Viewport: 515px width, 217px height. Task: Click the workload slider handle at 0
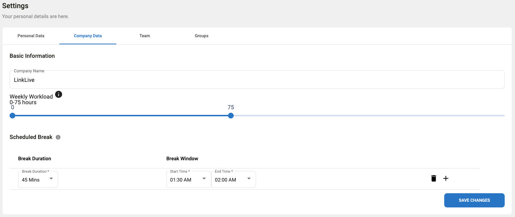[x=12, y=116]
